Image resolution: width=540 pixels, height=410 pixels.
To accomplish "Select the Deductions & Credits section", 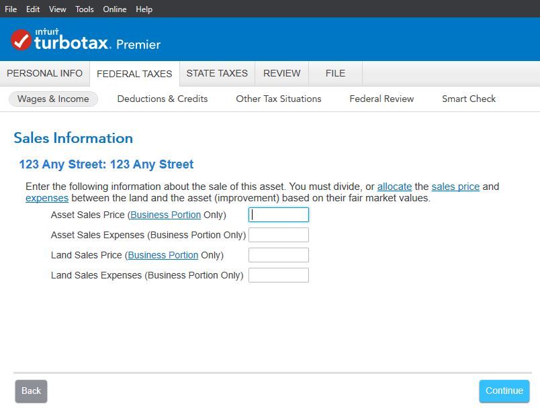I will pyautogui.click(x=163, y=99).
